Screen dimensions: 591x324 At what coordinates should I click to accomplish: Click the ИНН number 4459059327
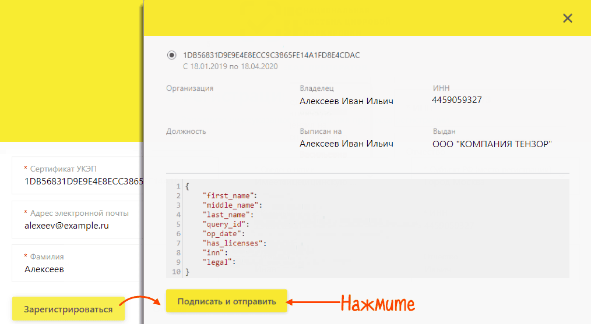457,100
